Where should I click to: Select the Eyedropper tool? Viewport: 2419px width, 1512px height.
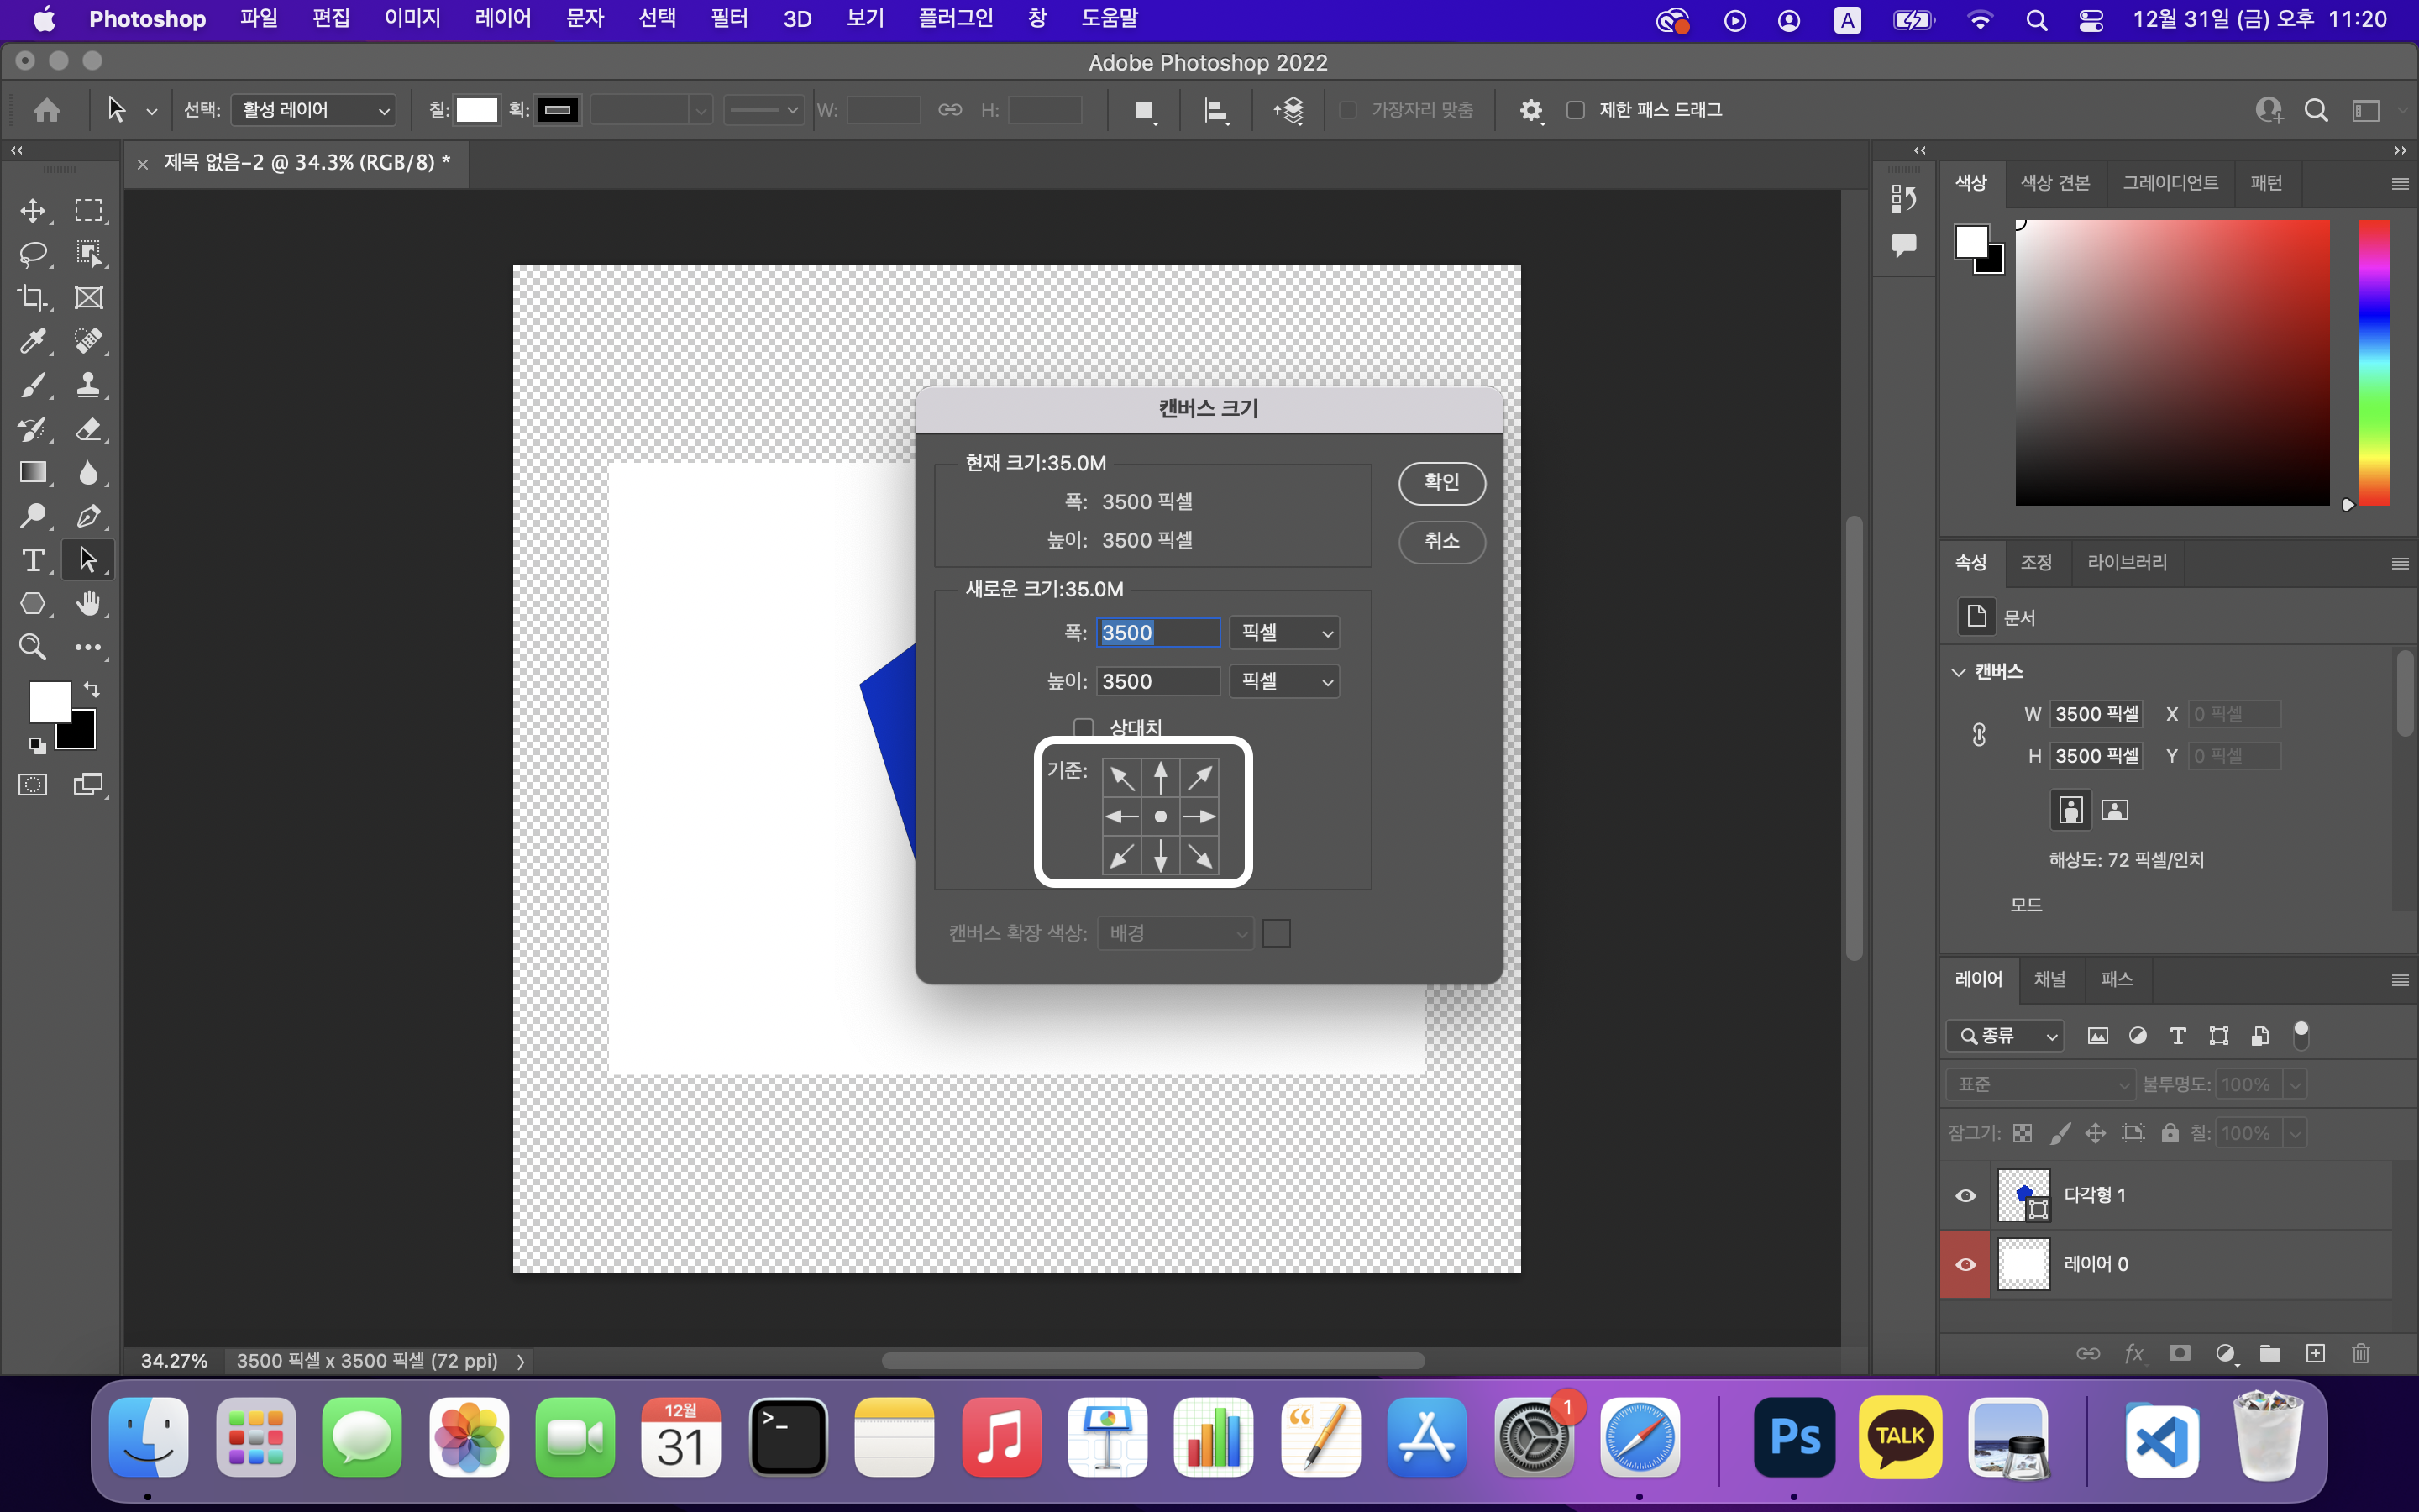point(33,341)
